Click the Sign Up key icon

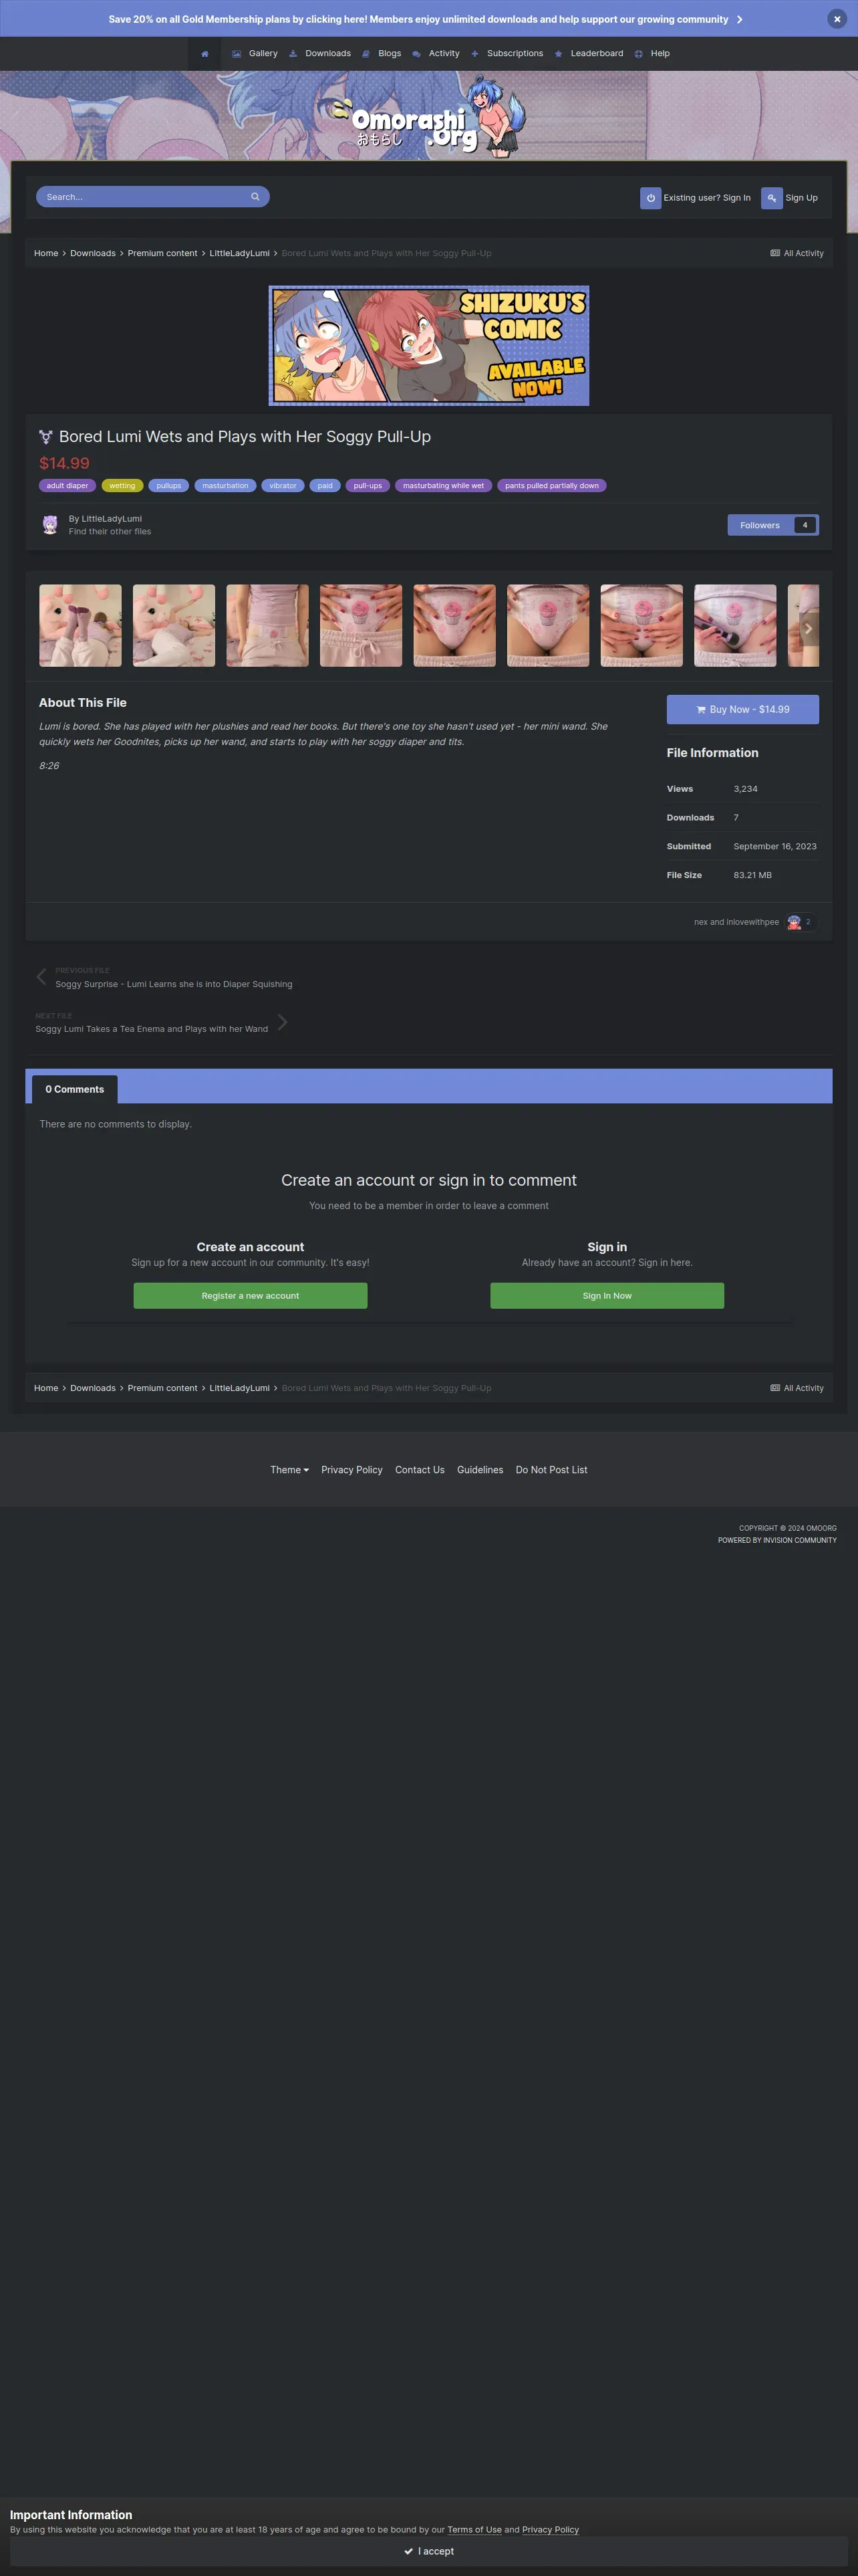point(771,198)
